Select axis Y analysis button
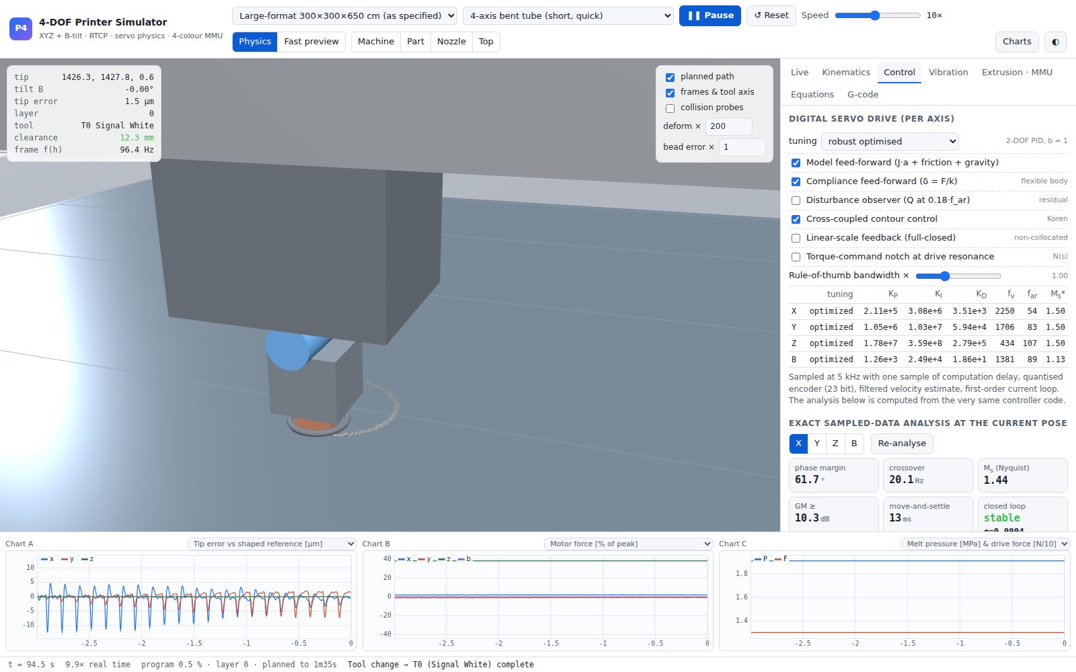 click(816, 444)
